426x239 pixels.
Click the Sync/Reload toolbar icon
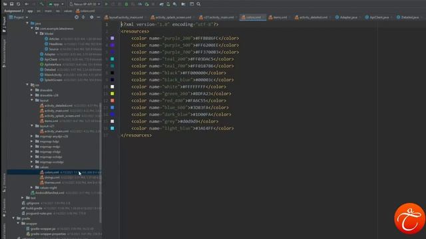coord(18,4)
